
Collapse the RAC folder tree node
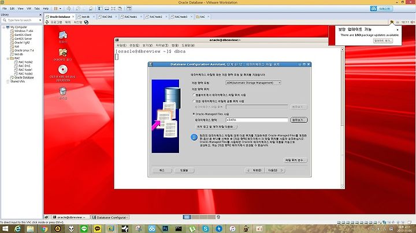(8, 58)
